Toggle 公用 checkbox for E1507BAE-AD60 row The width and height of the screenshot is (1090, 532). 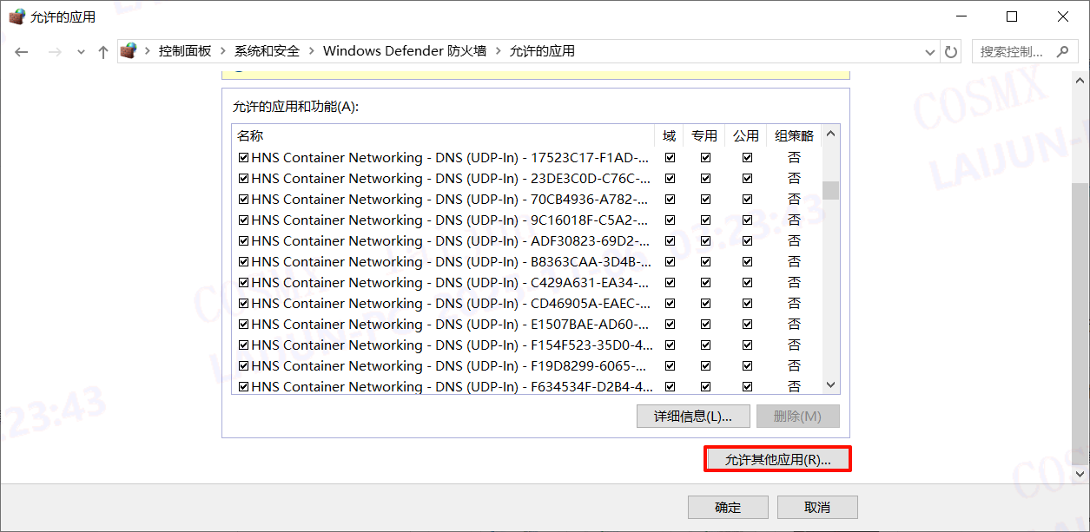pyautogui.click(x=747, y=325)
